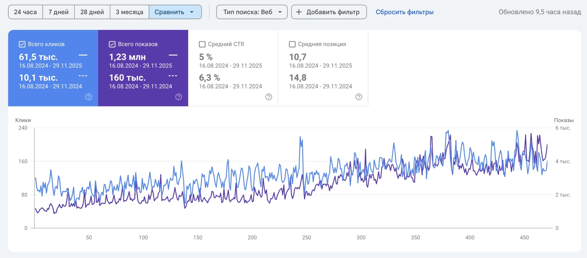The width and height of the screenshot is (587, 258).
Task: Click the Сбросить фильтры link
Action: click(x=404, y=12)
